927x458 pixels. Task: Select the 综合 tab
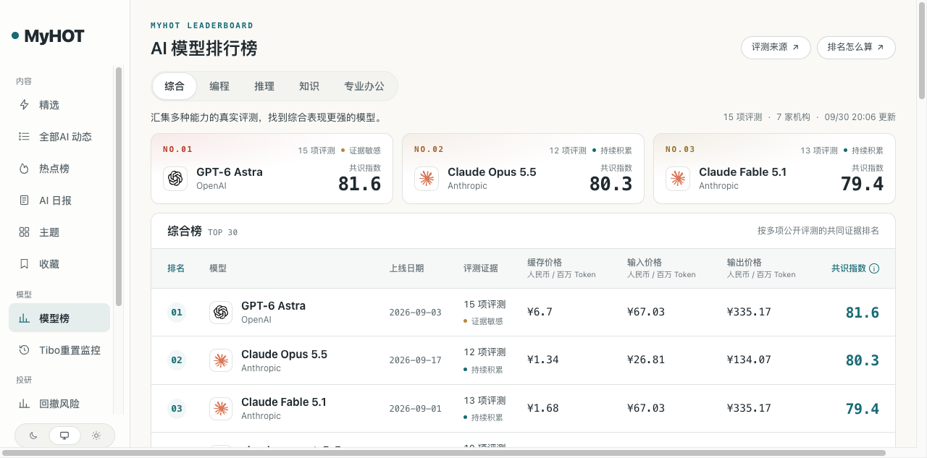(x=175, y=86)
